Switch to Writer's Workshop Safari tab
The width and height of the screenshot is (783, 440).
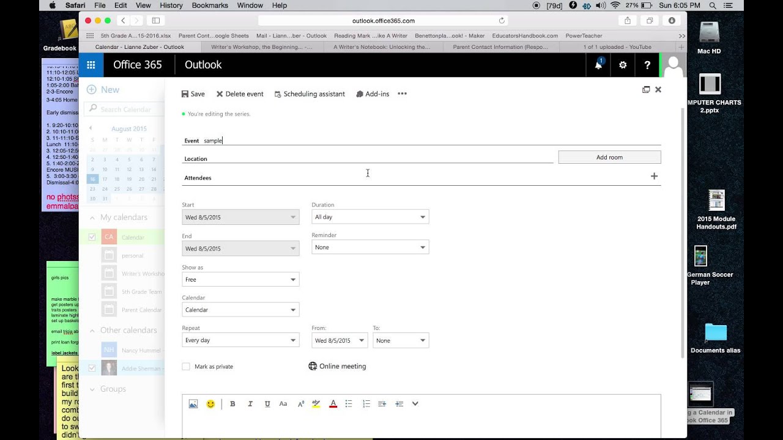[261, 46]
